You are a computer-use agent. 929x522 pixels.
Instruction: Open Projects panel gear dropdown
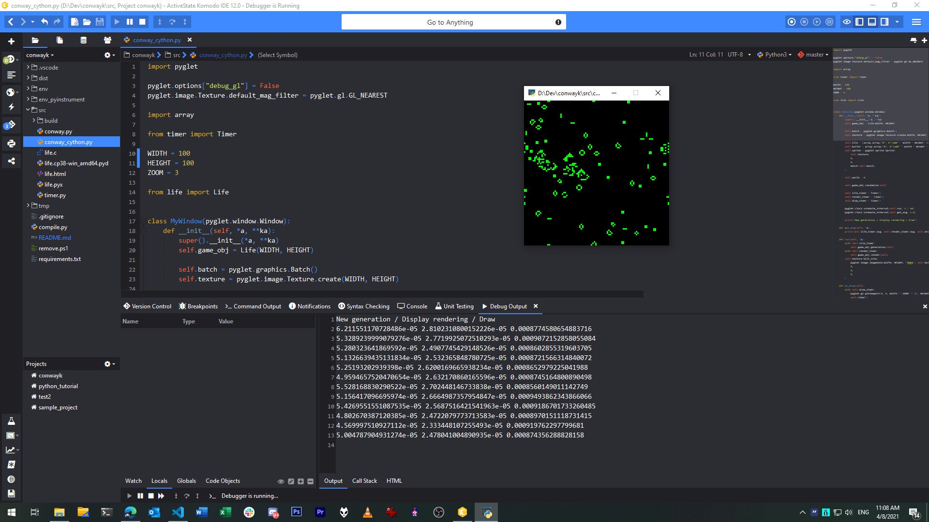[x=109, y=364]
